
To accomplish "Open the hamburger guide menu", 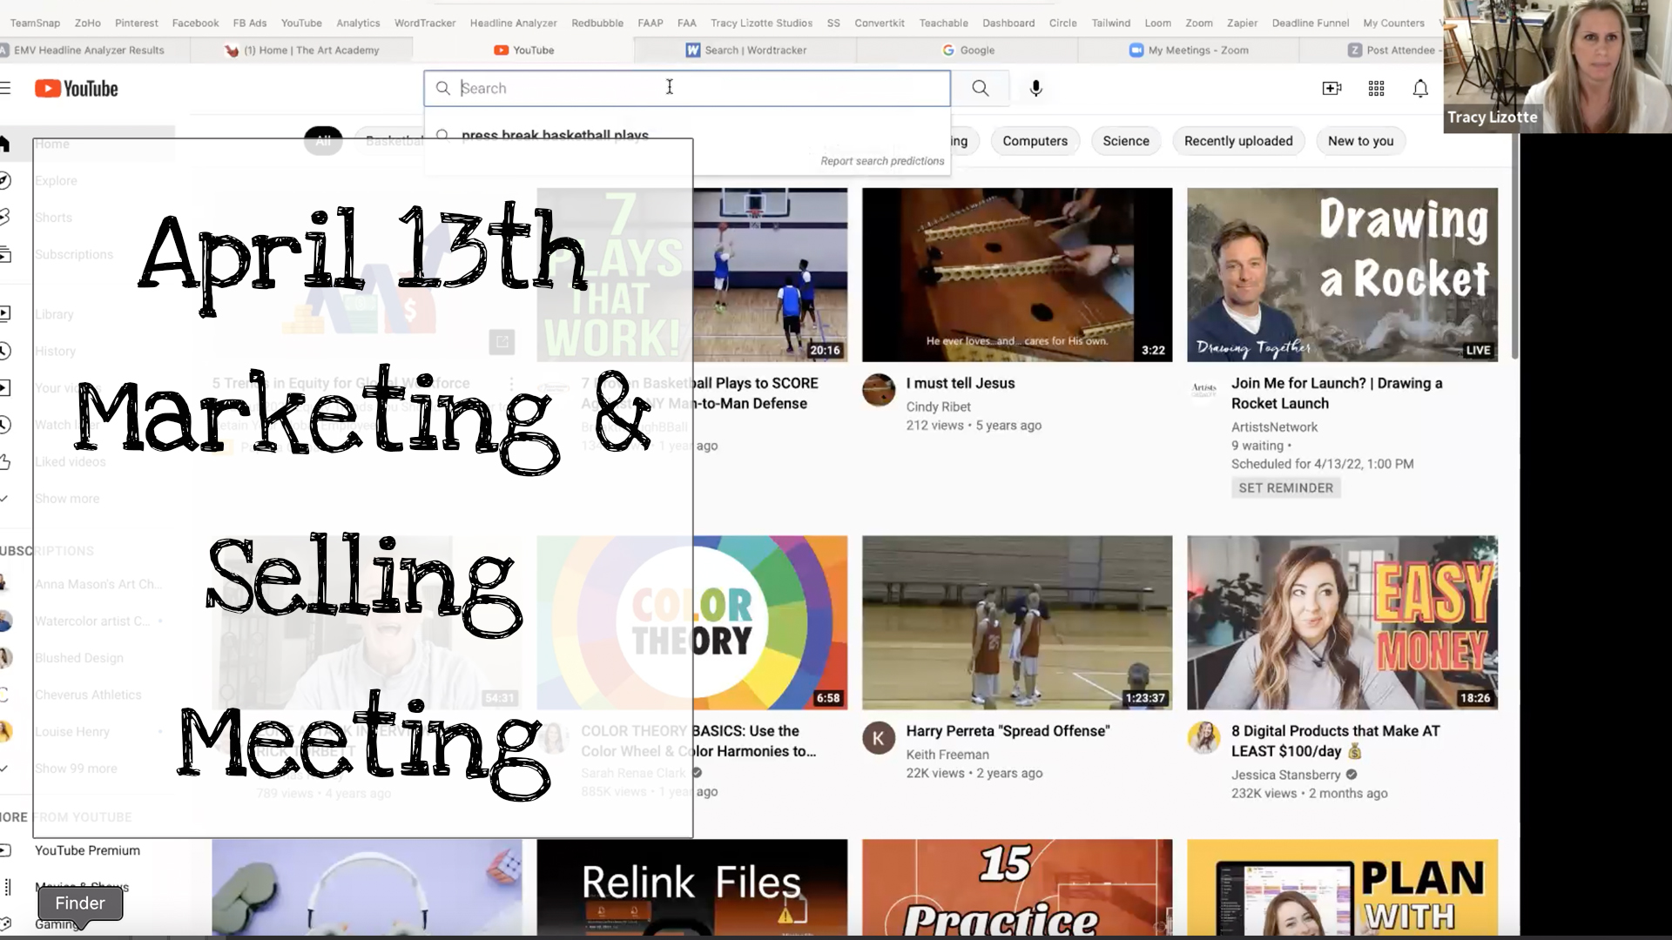I will coord(5,88).
